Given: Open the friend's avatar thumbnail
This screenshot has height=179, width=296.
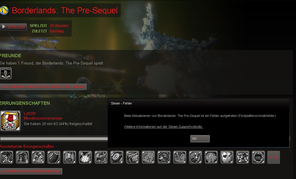Looking at the screenshot, I should 6,73.
